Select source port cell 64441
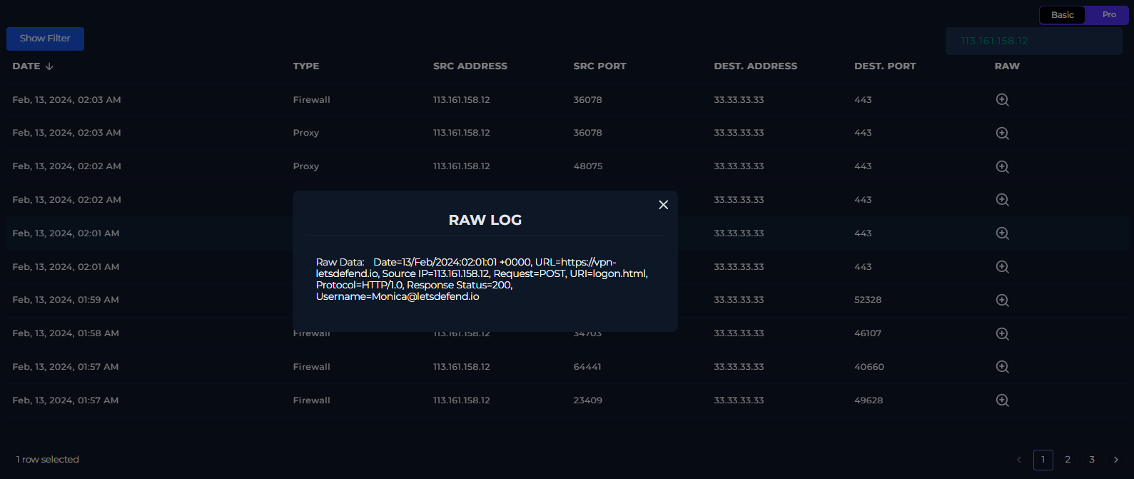 (x=587, y=367)
